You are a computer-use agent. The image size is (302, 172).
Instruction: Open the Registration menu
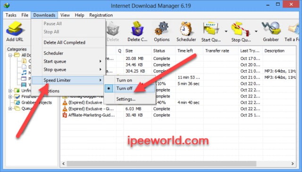point(101,15)
